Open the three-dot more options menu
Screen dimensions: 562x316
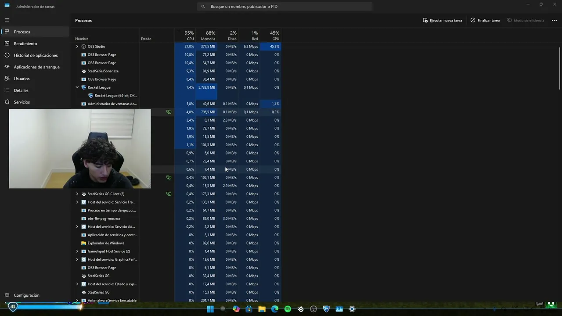(554, 20)
